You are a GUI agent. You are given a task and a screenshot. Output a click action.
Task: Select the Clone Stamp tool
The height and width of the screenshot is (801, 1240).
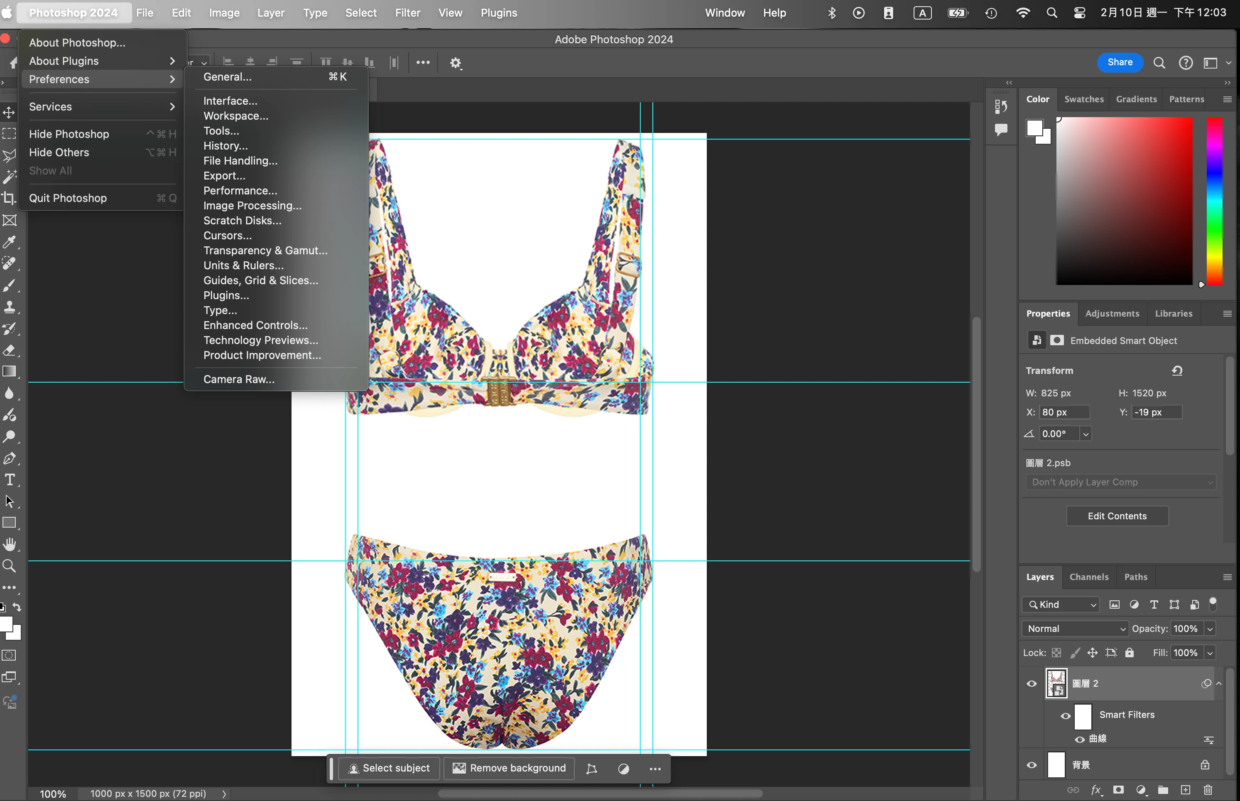point(10,307)
